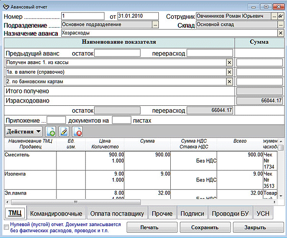Click the 'Наименование ТМЦ Продавец' column header
The height and width of the screenshot is (238, 287).
click(x=31, y=144)
